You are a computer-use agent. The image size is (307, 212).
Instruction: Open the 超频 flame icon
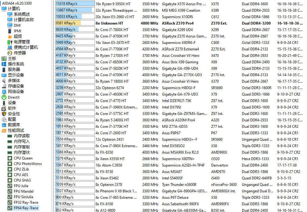tap(10, 37)
